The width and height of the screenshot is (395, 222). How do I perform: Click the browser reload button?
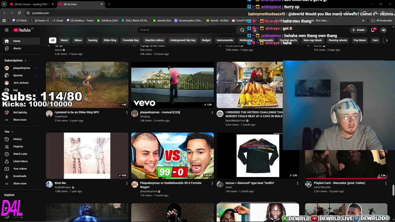coord(19,13)
